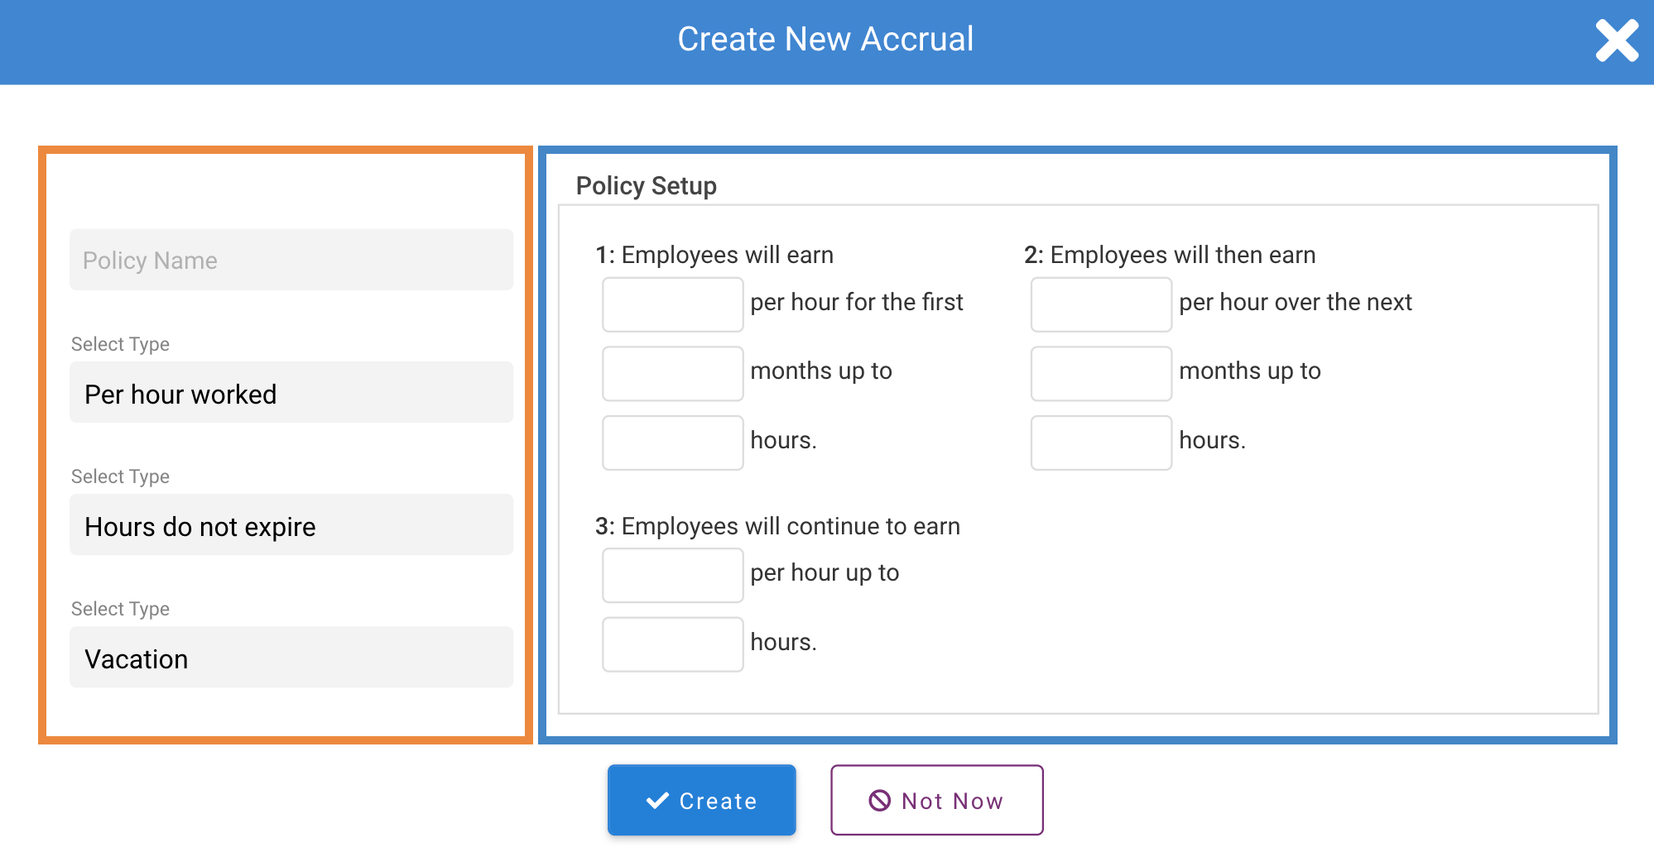Close the Create New Accrual dialog

[1616, 41]
